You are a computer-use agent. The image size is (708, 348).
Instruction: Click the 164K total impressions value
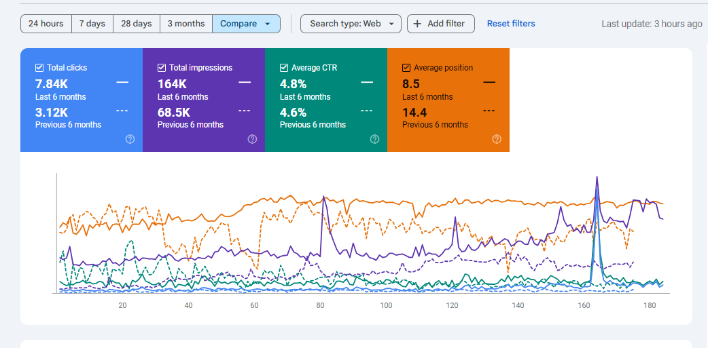click(172, 84)
